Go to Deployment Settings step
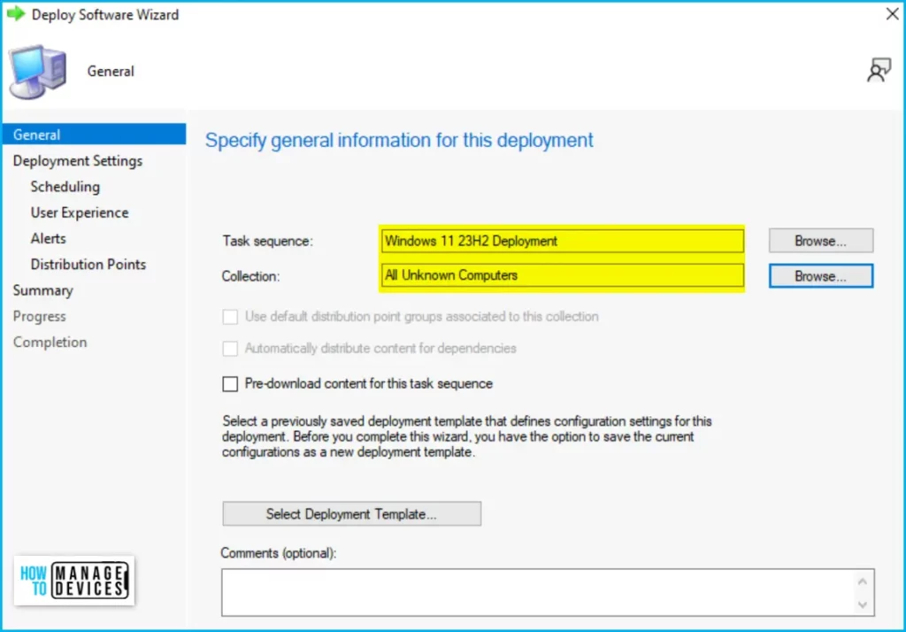The image size is (906, 632). click(78, 161)
